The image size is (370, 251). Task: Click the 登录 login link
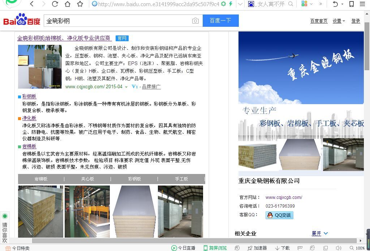click(356, 21)
